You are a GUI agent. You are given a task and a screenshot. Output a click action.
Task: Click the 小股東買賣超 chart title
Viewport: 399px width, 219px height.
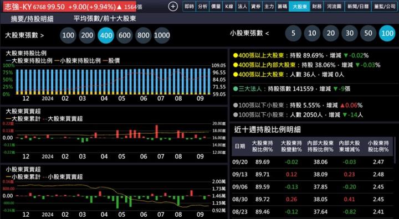[x=23, y=169]
